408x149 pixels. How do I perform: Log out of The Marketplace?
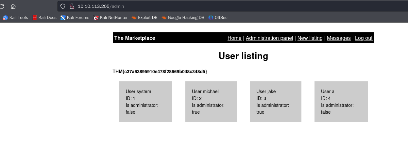click(x=364, y=38)
